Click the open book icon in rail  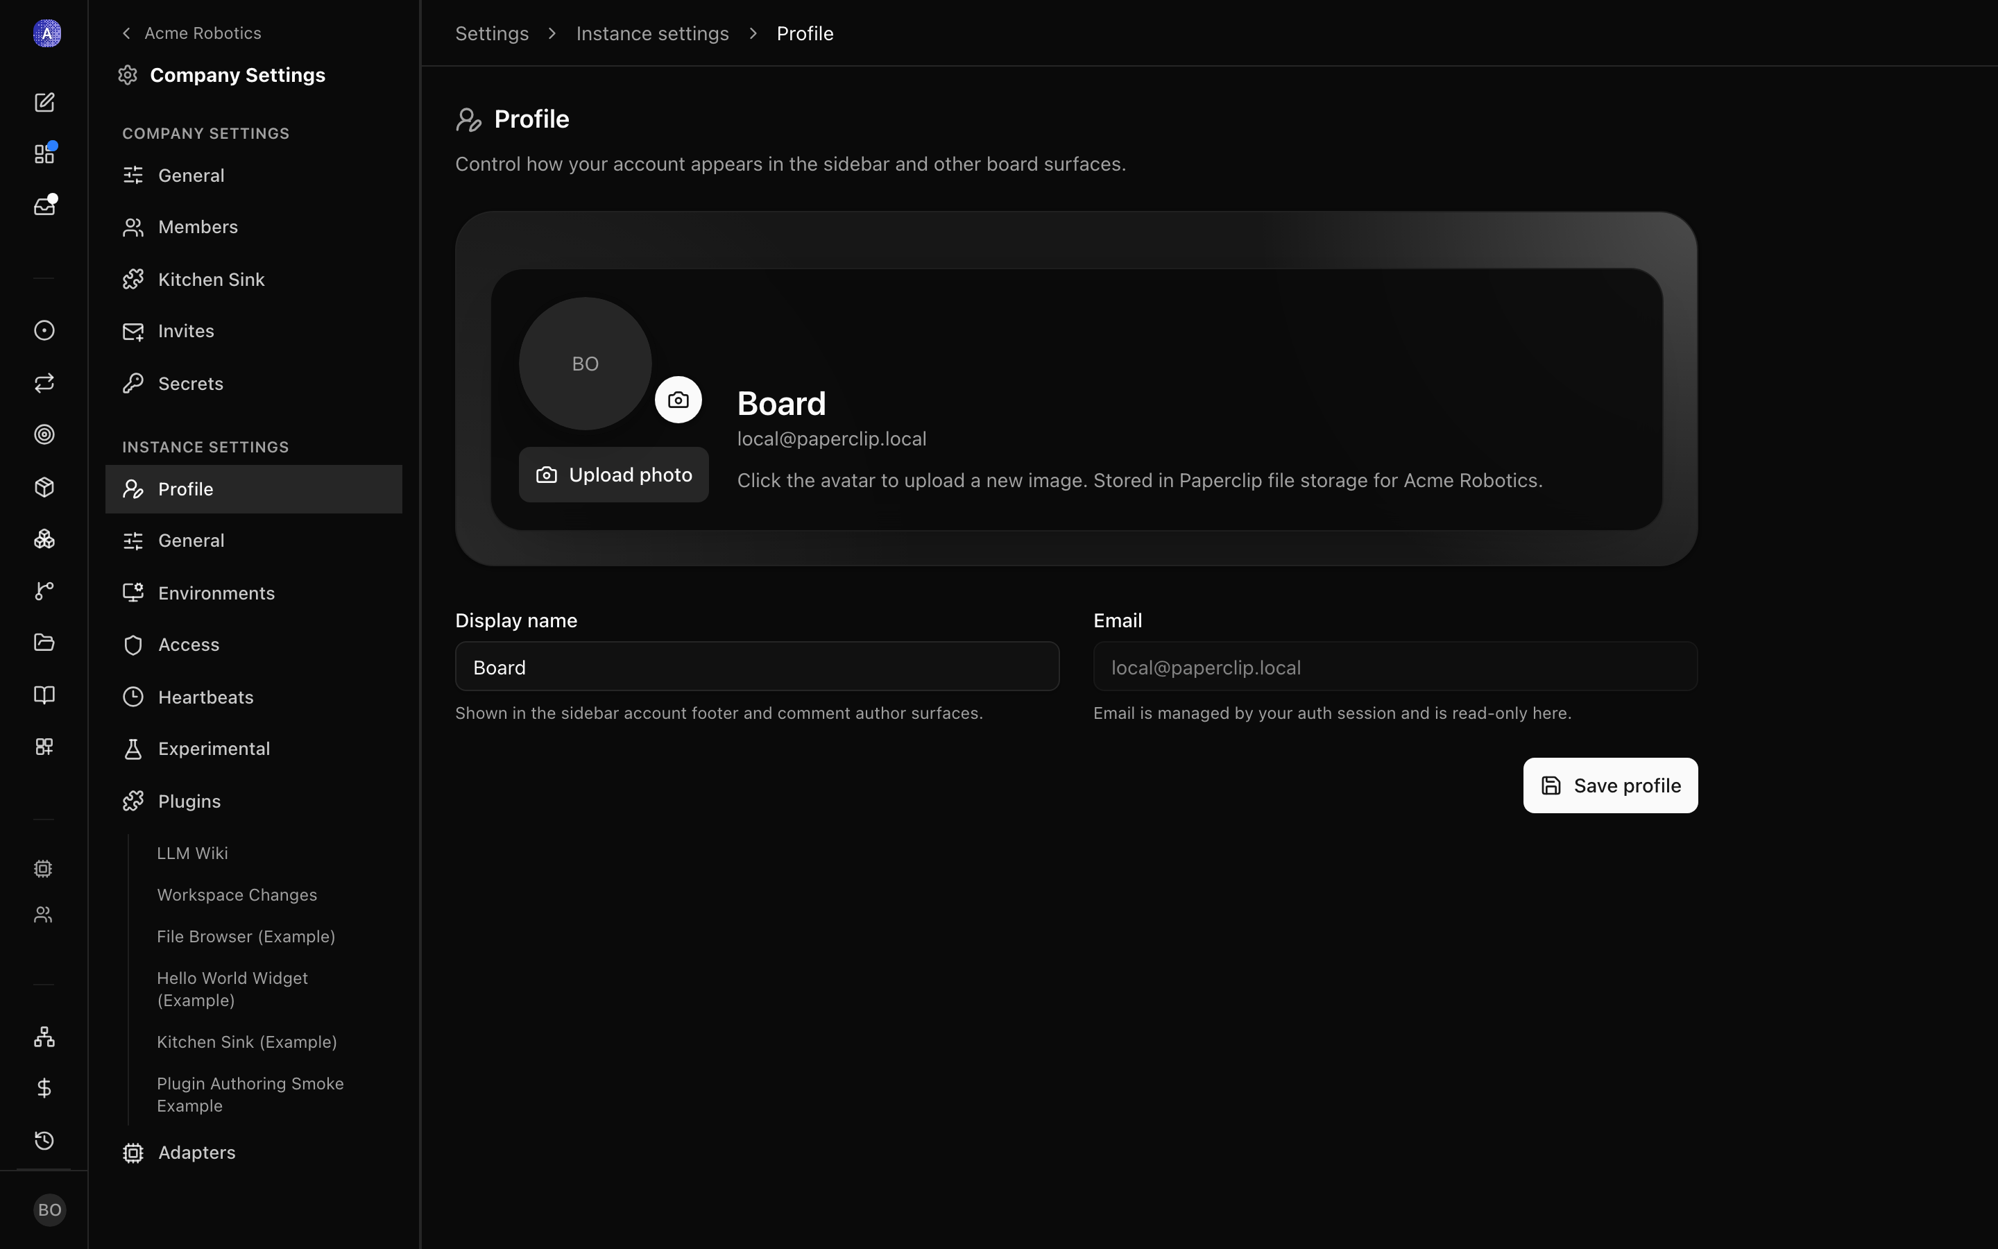44,695
